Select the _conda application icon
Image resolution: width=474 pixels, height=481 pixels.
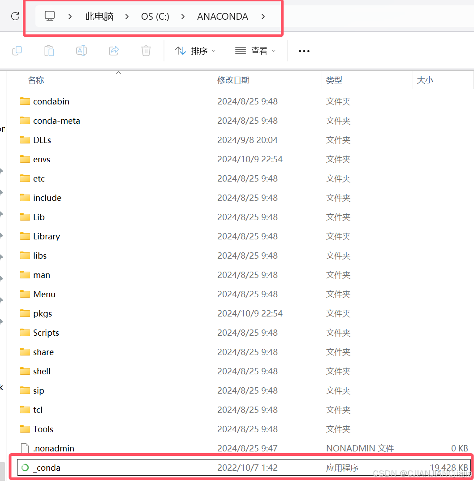[25, 468]
